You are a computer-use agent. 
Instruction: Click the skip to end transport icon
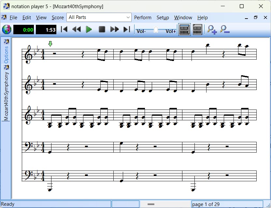point(127,29)
